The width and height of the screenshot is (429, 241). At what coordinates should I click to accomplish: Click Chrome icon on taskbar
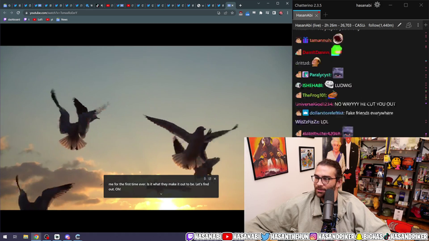(x=36, y=236)
